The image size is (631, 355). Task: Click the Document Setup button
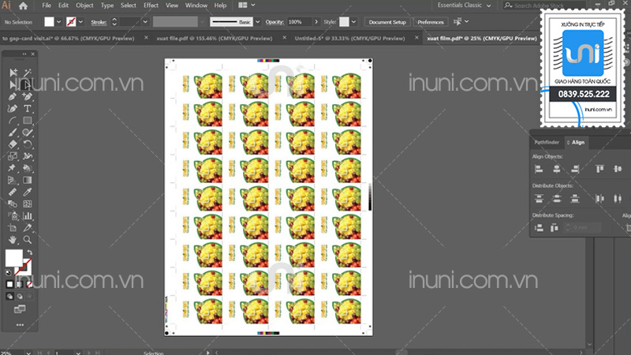coord(387,22)
